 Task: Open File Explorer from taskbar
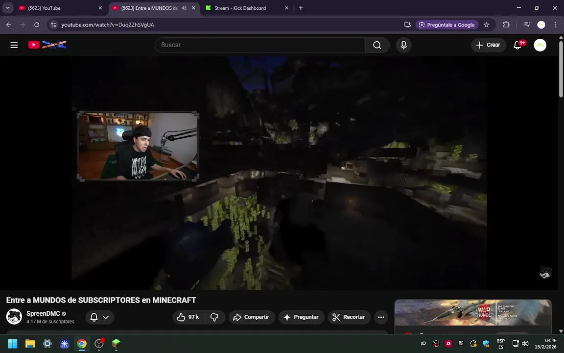pyautogui.click(x=30, y=344)
